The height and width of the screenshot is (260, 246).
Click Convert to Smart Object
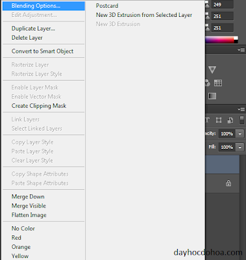click(42, 51)
